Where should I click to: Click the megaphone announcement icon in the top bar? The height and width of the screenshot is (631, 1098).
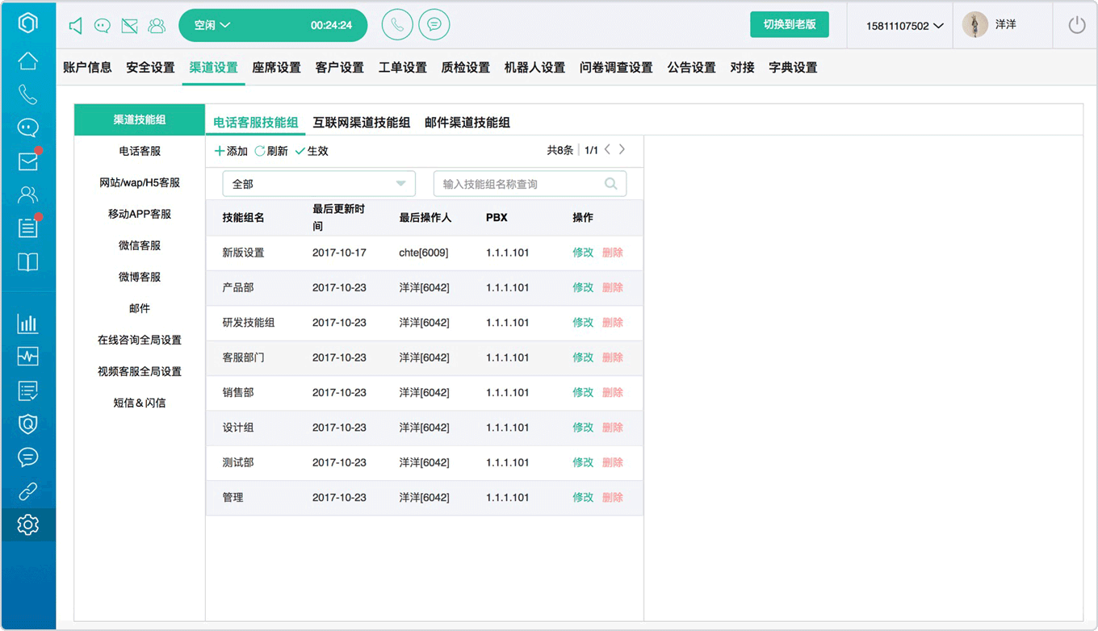pyautogui.click(x=75, y=26)
